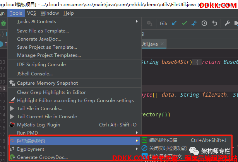Click 'filePath' parameter in code
The image size is (238, 162).
coord(214,95)
